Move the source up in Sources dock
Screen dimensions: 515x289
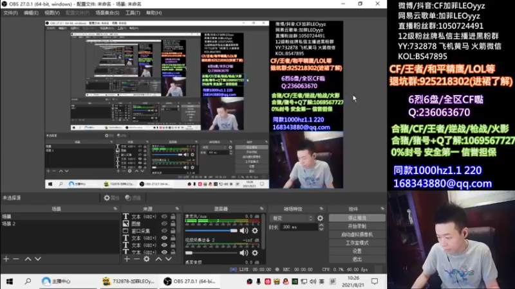(x=158, y=259)
